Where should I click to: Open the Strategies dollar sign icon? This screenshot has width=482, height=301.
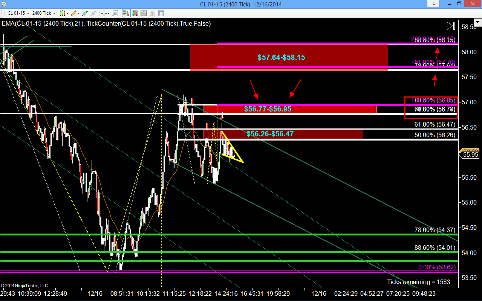tap(152, 13)
